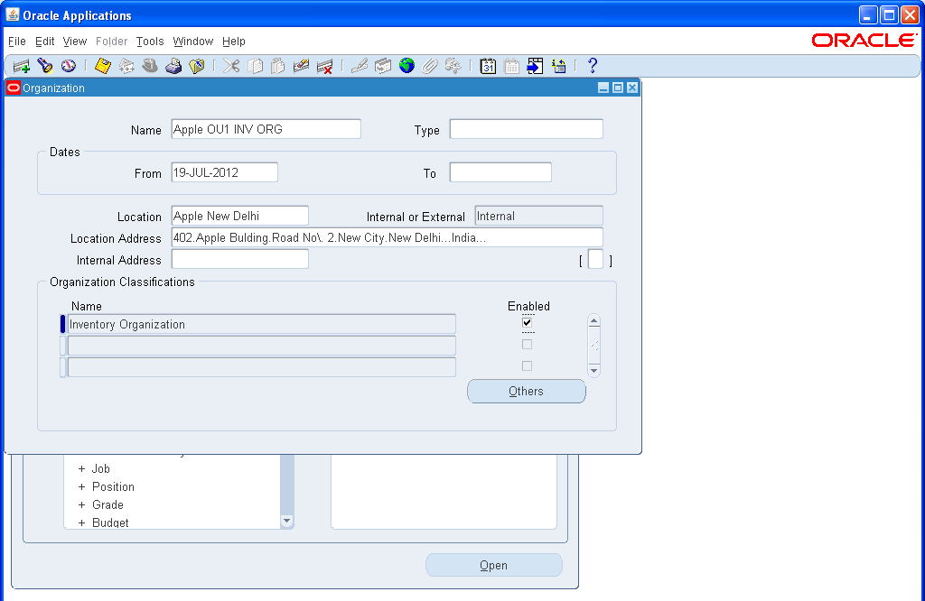Click the Zoom toolbar icon

(383, 66)
